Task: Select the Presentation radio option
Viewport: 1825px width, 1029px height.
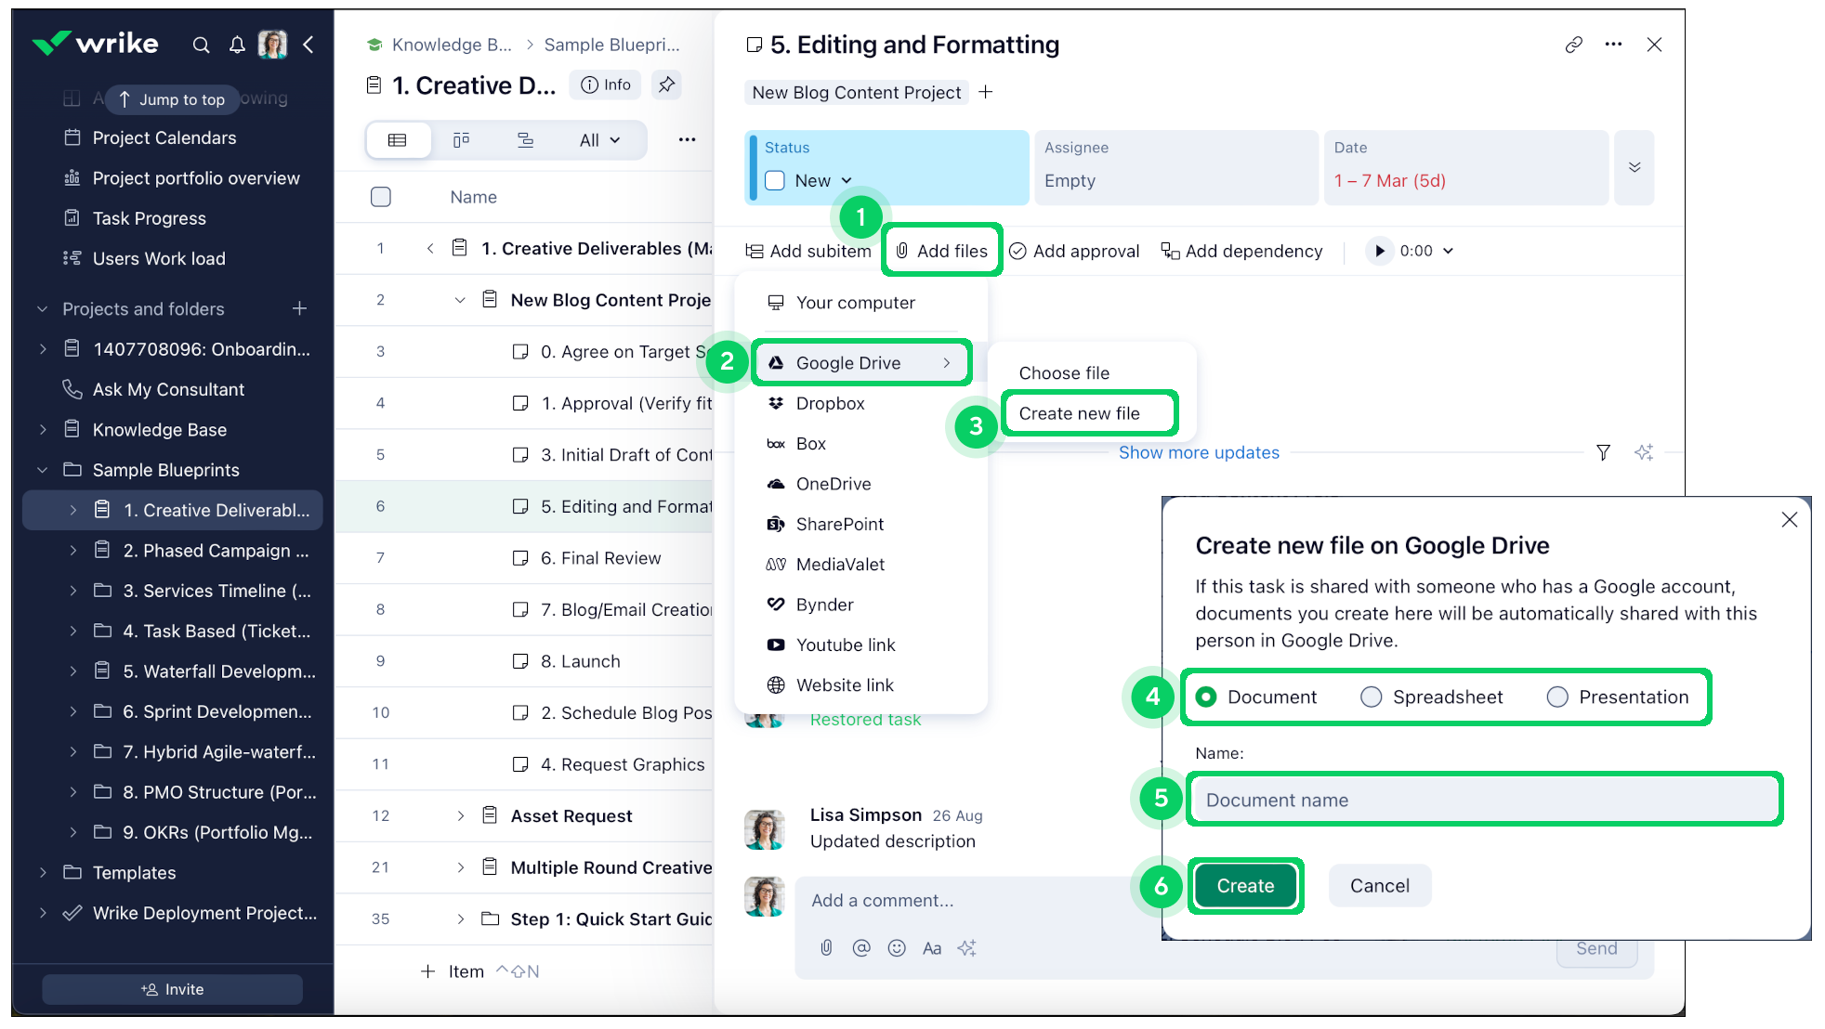Action: [x=1557, y=697]
